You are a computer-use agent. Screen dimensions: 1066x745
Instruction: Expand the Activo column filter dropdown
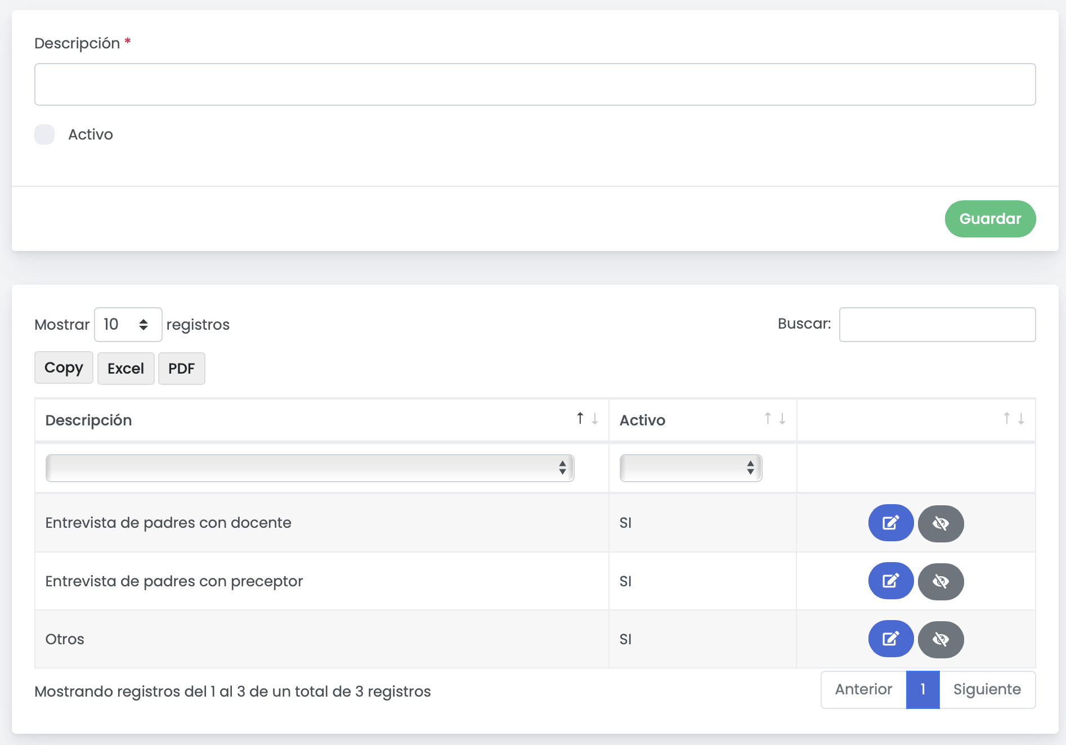coord(691,468)
